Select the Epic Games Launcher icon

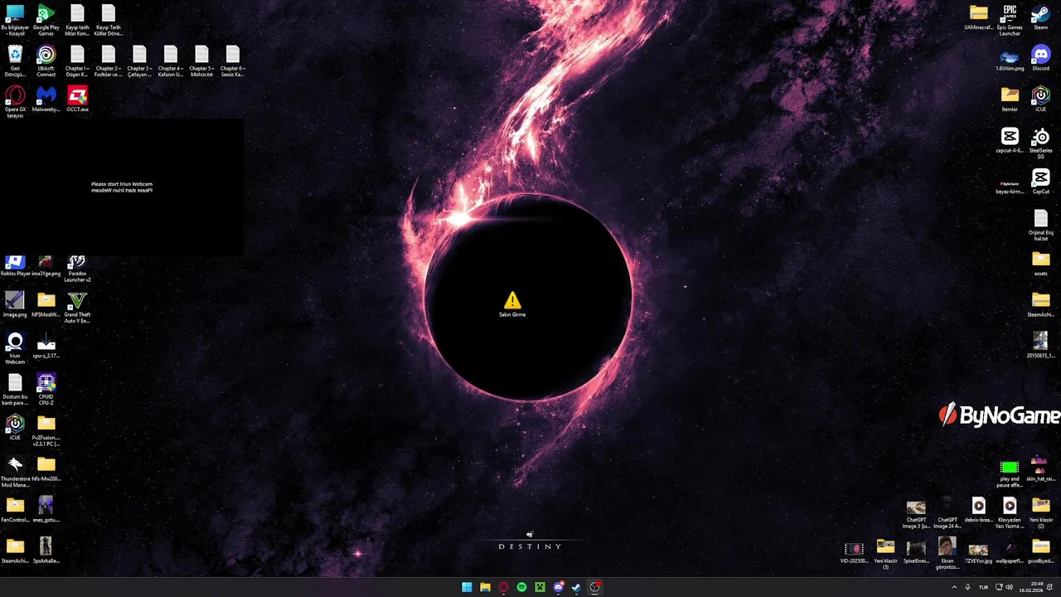pyautogui.click(x=1010, y=14)
